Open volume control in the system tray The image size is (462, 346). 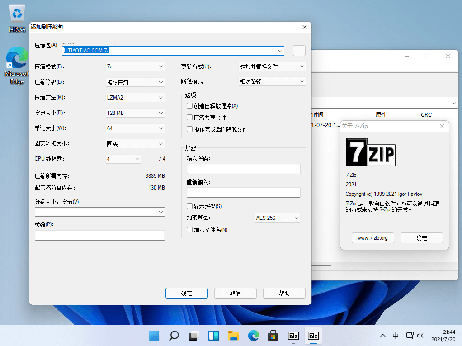coord(420,336)
